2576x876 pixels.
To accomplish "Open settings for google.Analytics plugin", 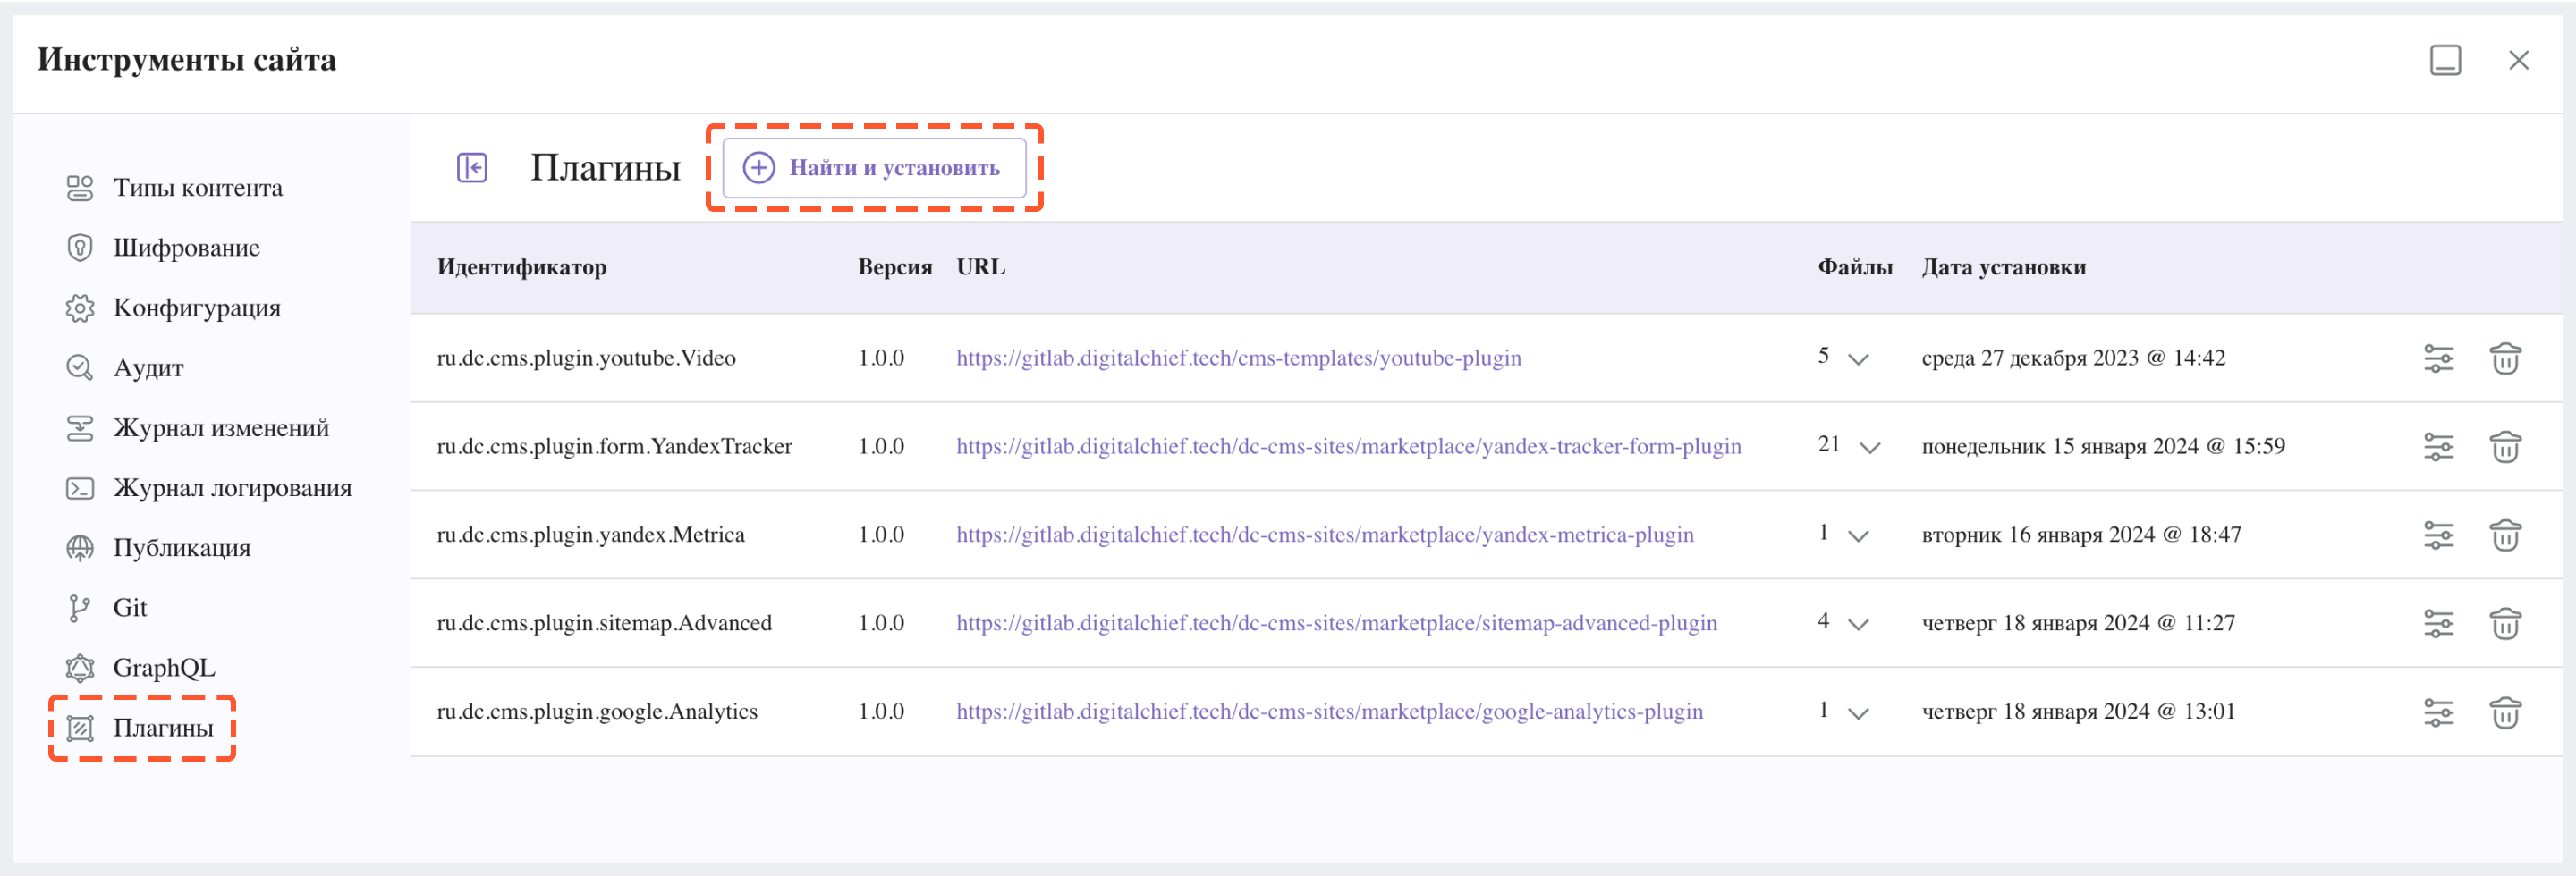I will coord(2439,712).
